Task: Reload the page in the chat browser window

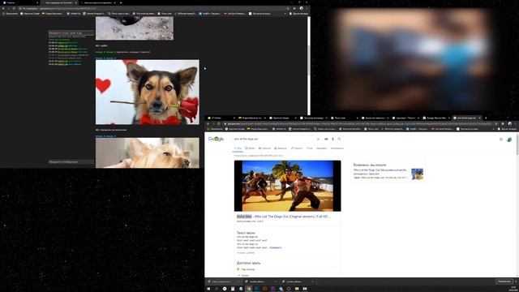Action: click(14, 8)
